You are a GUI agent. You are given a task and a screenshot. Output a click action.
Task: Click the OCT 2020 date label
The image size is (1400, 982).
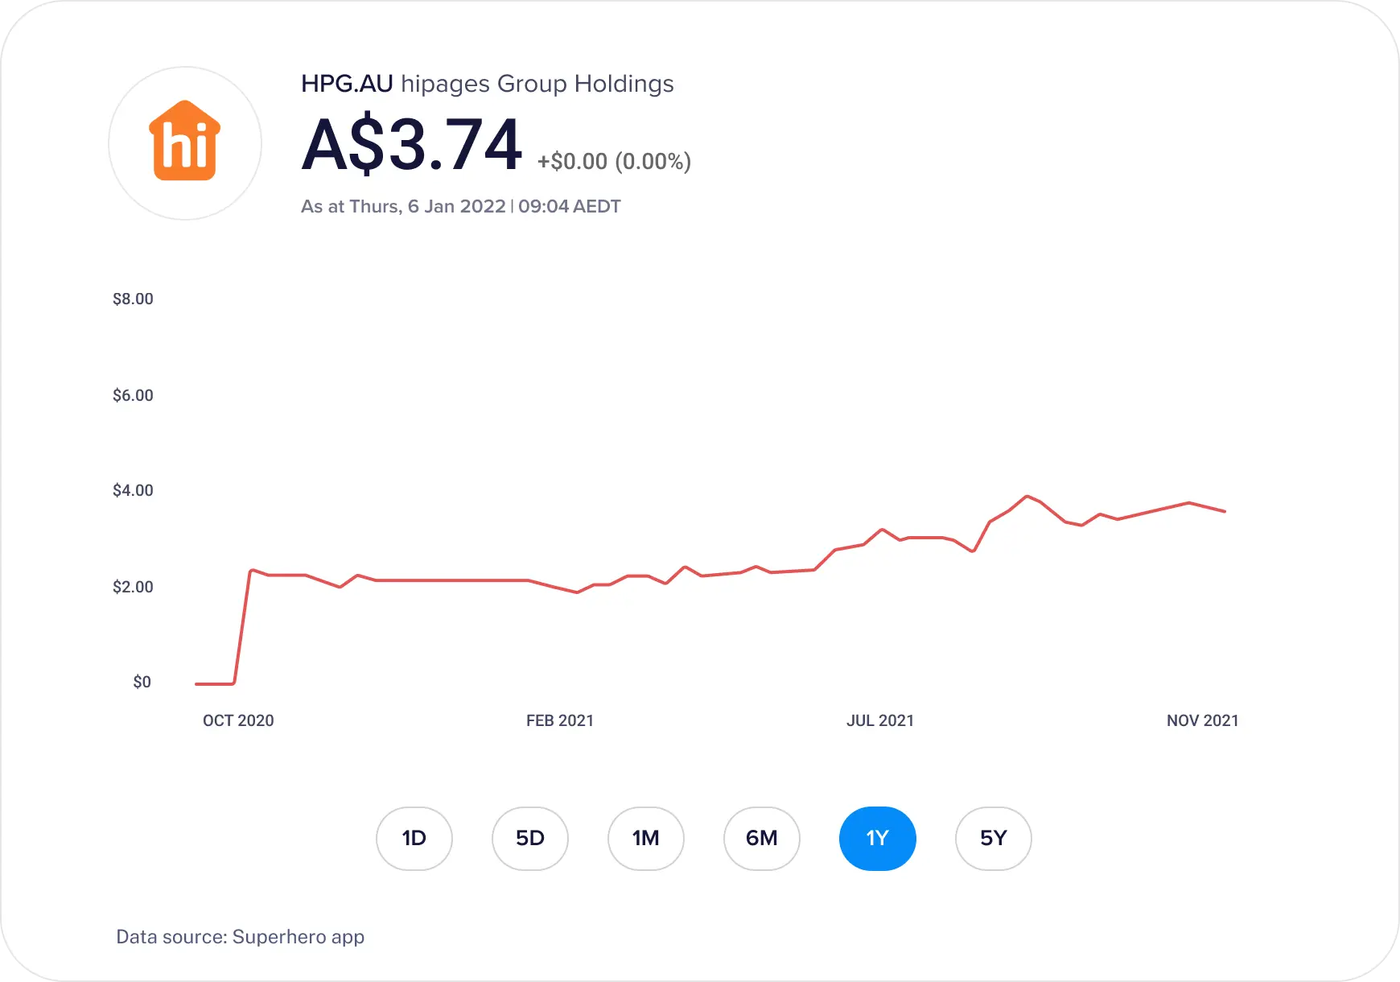(x=238, y=721)
